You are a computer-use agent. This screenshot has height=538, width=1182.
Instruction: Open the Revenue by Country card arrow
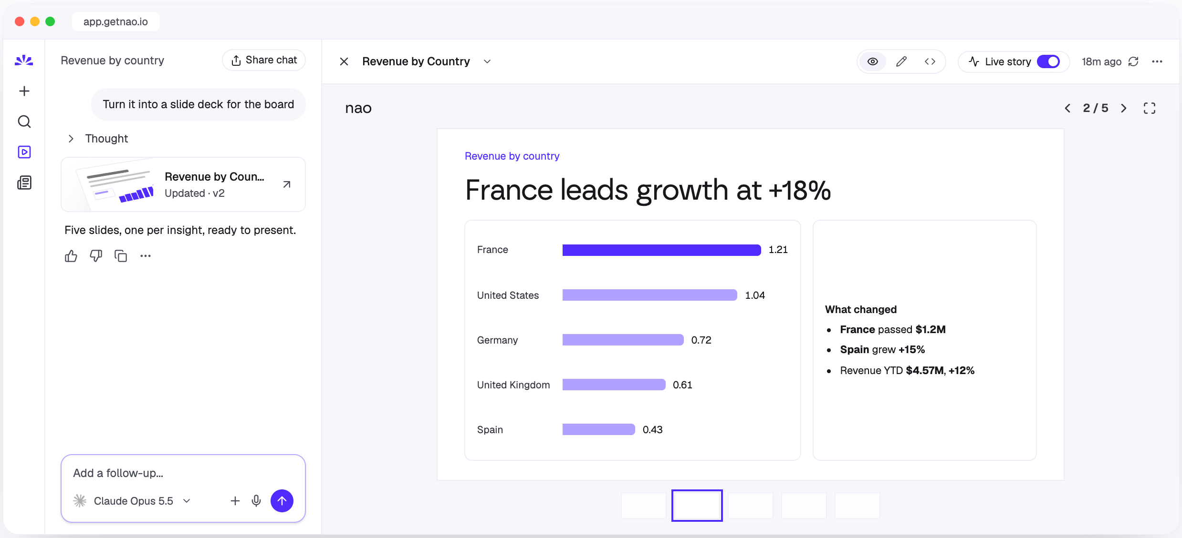(287, 184)
